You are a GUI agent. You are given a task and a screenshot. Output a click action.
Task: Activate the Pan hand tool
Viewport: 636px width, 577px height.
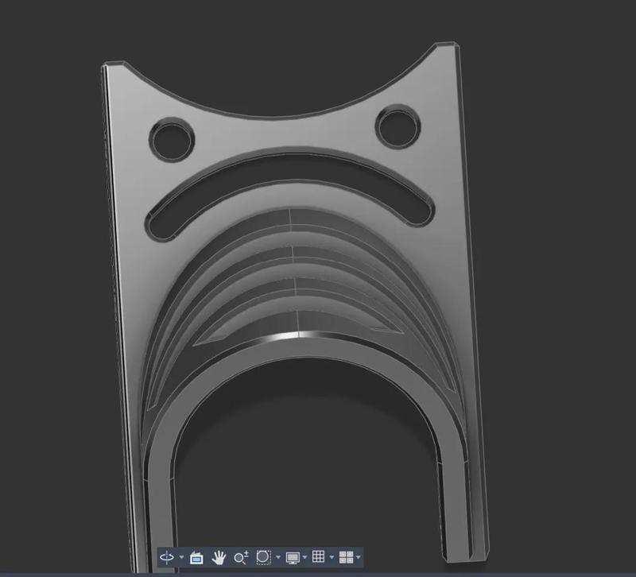coord(219,558)
